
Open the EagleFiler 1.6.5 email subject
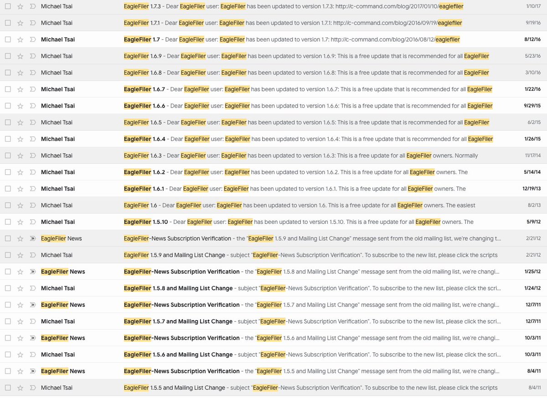coord(143,122)
